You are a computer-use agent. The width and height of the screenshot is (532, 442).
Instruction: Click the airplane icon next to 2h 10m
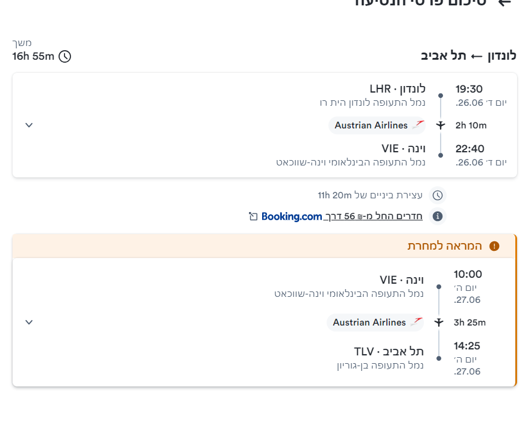(441, 125)
